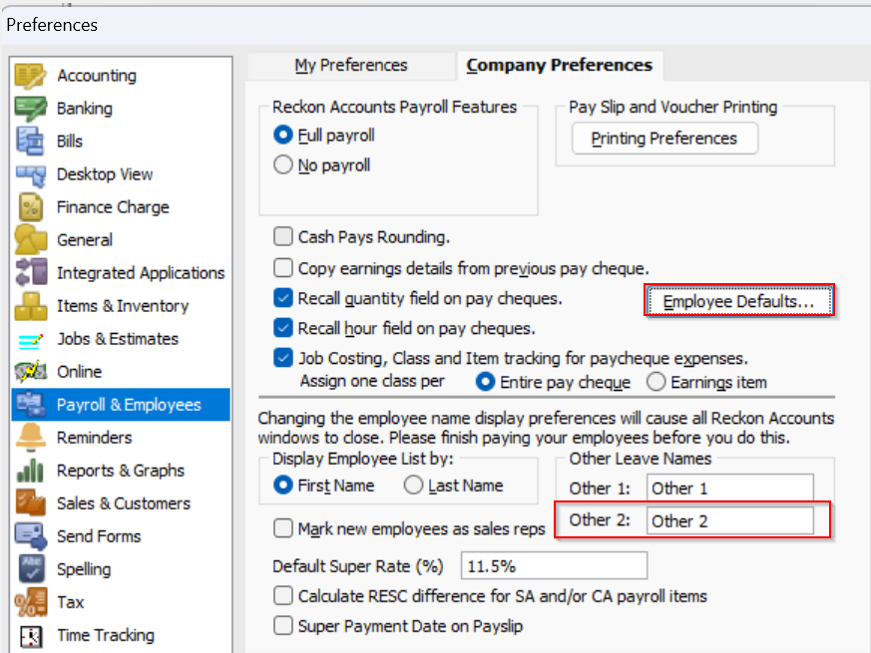Image resolution: width=871 pixels, height=653 pixels.
Task: Select Finance Charge in preferences list
Action: 113,207
